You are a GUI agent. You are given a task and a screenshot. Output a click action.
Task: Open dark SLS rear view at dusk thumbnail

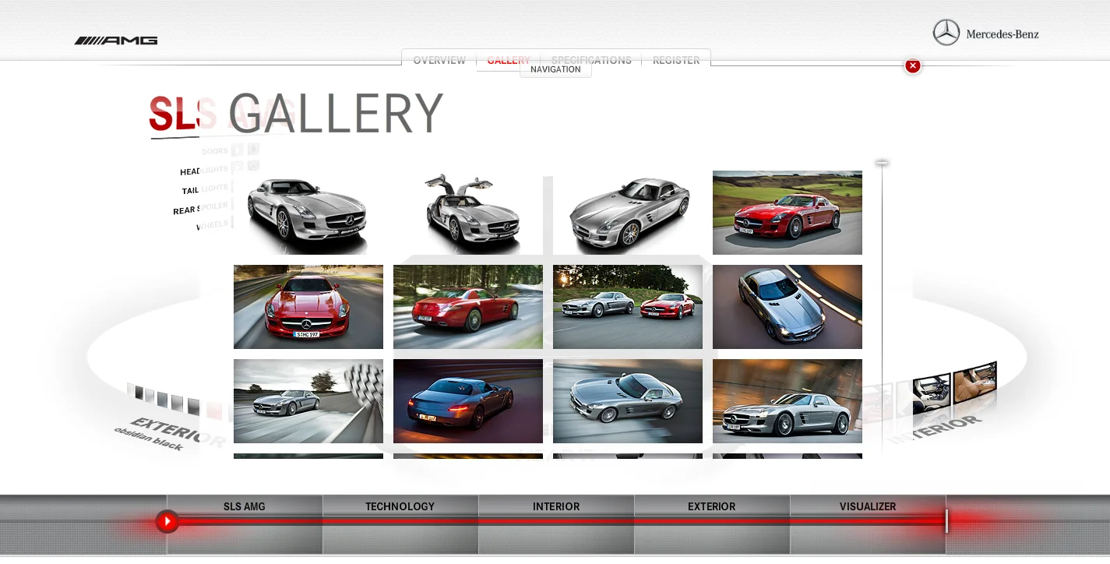468,401
